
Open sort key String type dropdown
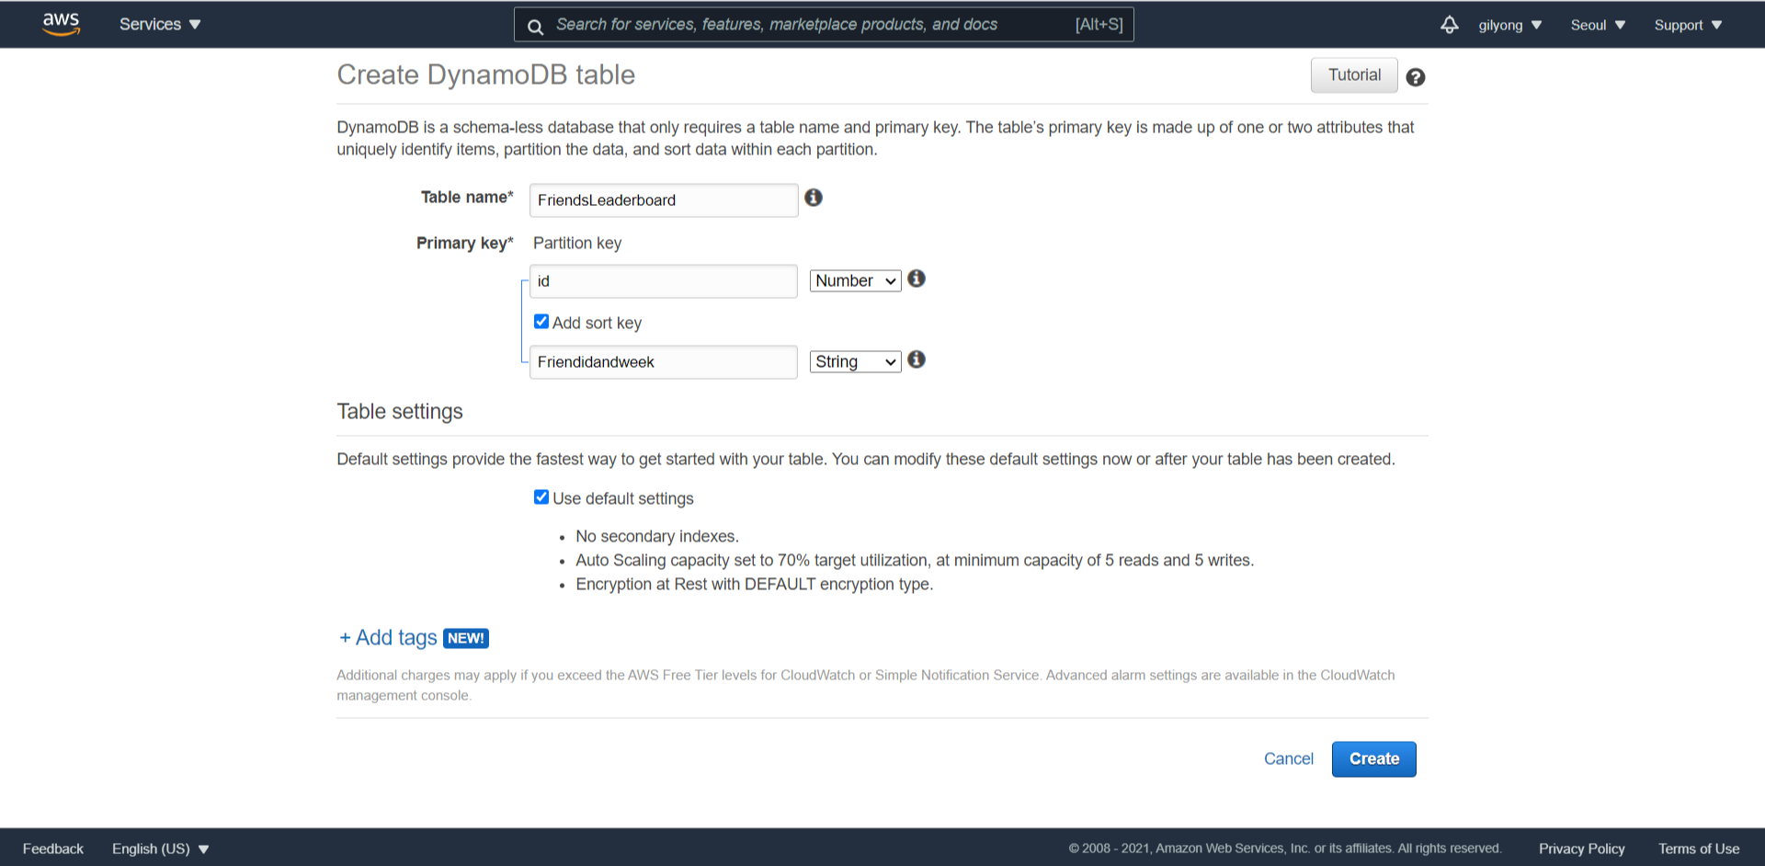(x=855, y=361)
